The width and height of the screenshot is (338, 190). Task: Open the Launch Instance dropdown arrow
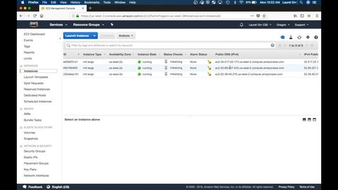[x=95, y=36]
